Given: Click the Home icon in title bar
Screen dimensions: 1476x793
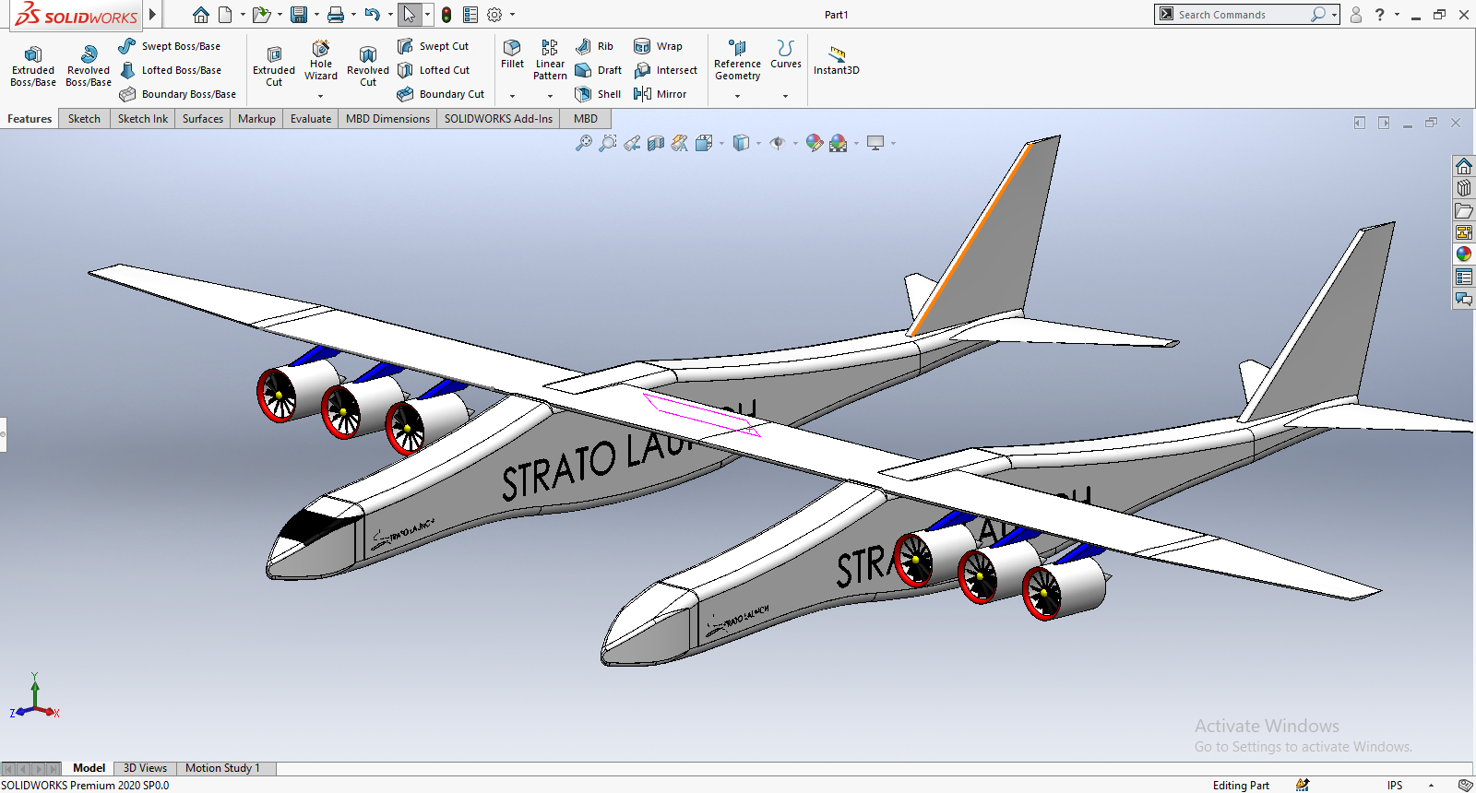Looking at the screenshot, I should click(201, 15).
